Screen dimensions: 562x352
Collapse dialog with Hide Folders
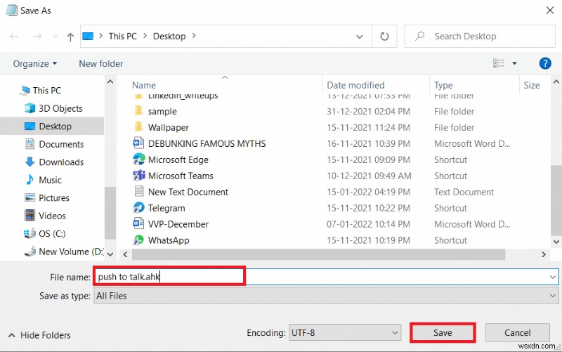39,335
